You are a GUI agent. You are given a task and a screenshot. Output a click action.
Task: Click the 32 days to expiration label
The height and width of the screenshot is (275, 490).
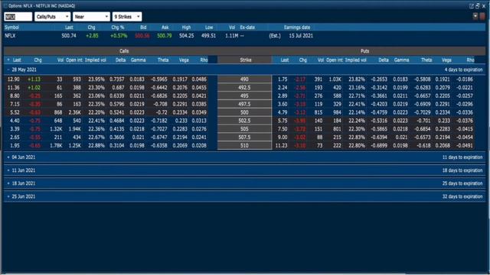(x=462, y=197)
